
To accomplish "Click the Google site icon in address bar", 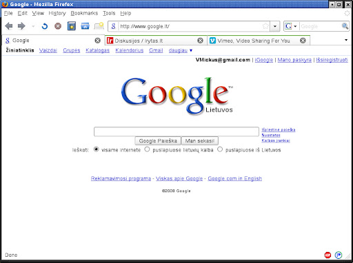I will click(x=113, y=26).
